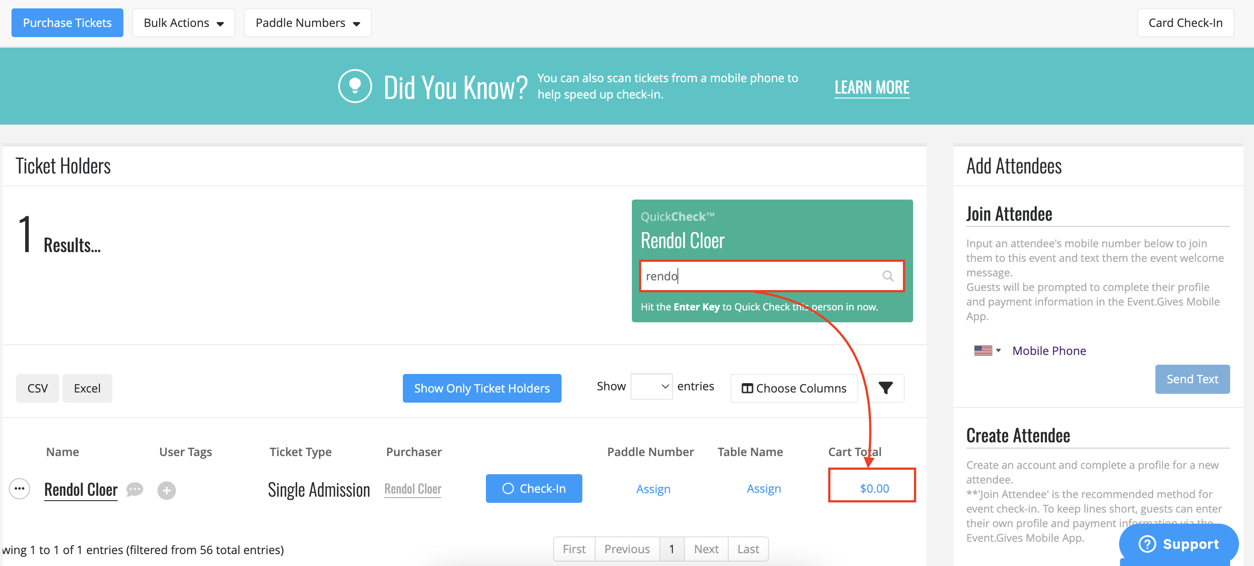The height and width of the screenshot is (566, 1254).
Task: Add a user tag with the plus icon
Action: pos(167,490)
